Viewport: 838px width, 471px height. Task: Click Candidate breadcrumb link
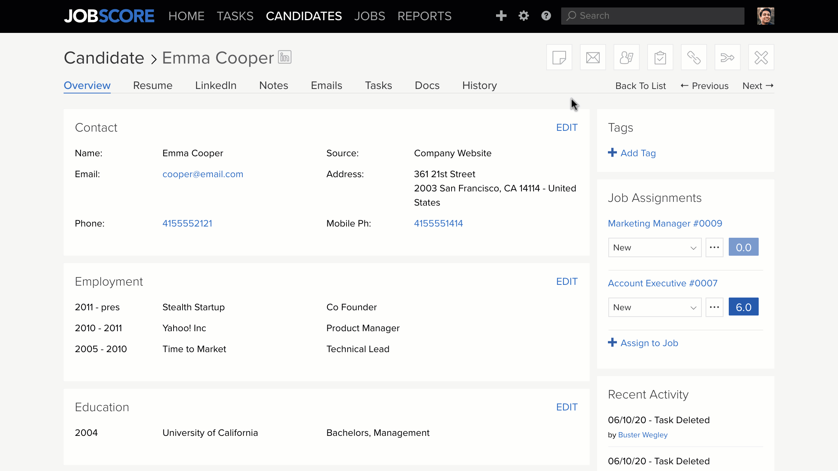point(104,58)
